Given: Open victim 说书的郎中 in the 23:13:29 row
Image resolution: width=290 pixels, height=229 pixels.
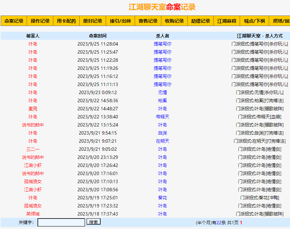Looking at the screenshot, I should tap(33, 157).
